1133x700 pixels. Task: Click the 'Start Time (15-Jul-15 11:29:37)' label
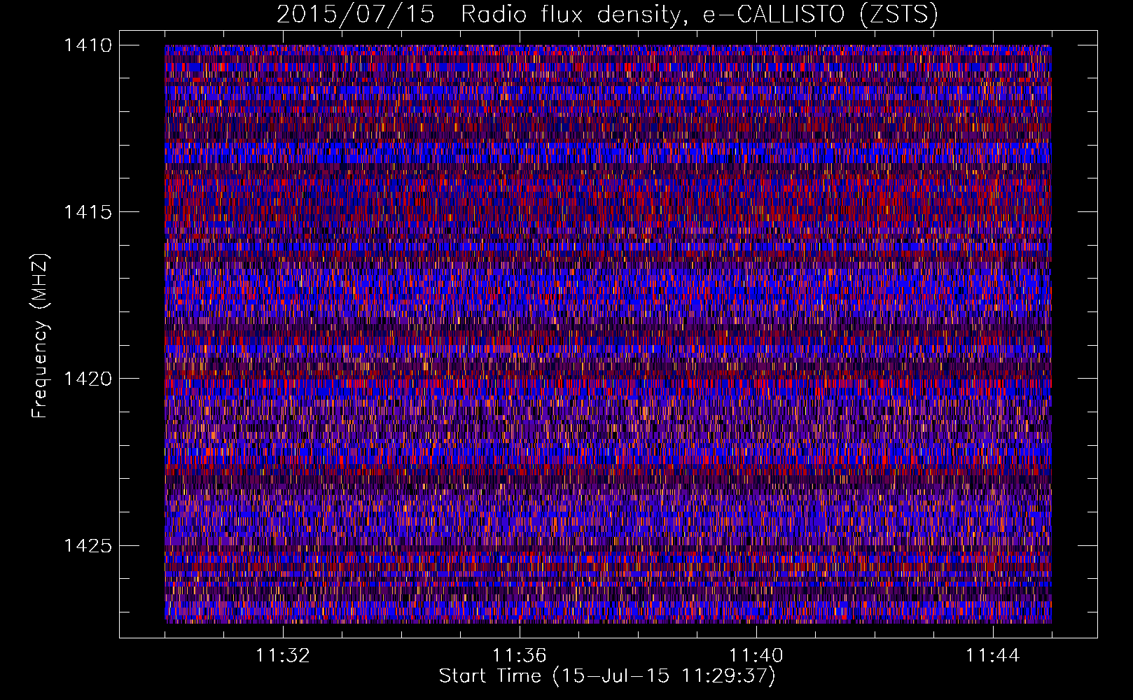pyautogui.click(x=607, y=676)
